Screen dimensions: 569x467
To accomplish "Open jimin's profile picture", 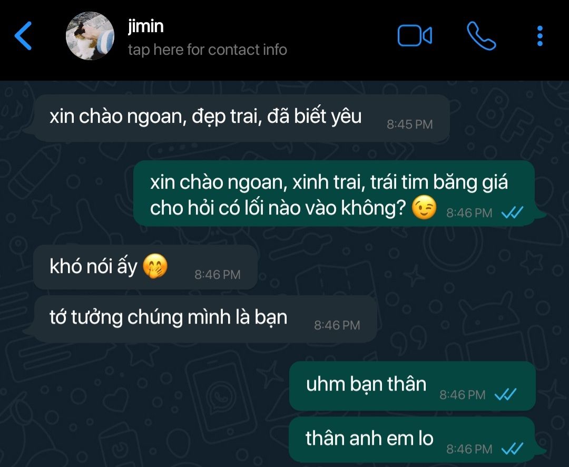I will (90, 36).
